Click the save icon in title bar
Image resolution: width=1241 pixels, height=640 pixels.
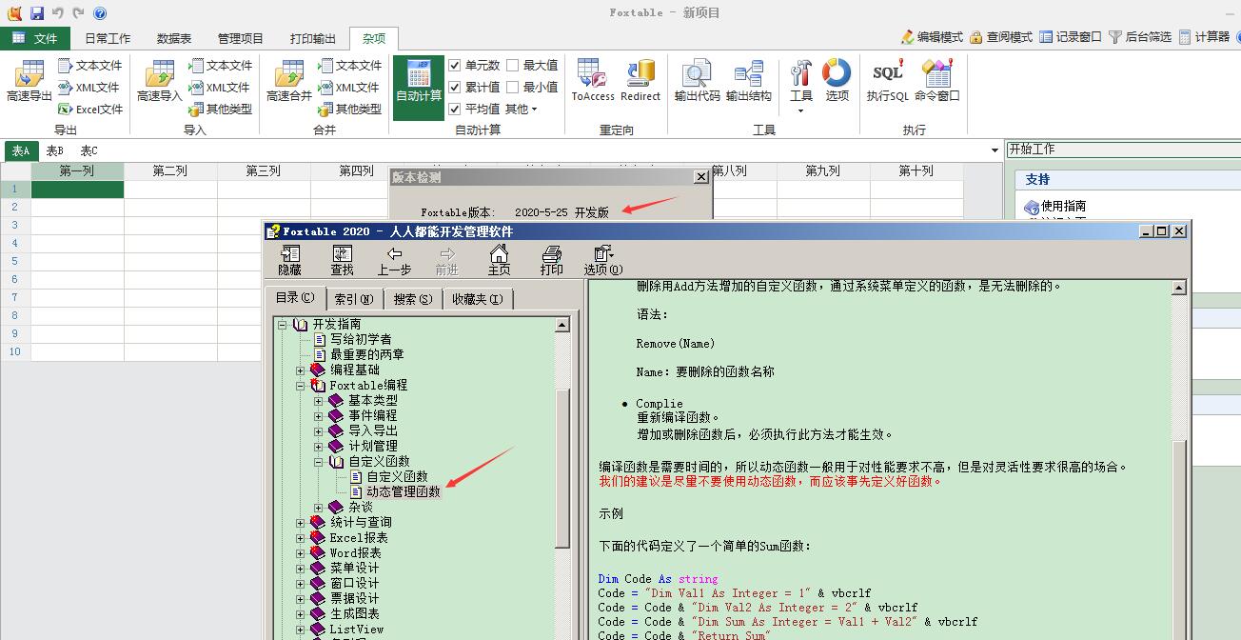pyautogui.click(x=37, y=13)
